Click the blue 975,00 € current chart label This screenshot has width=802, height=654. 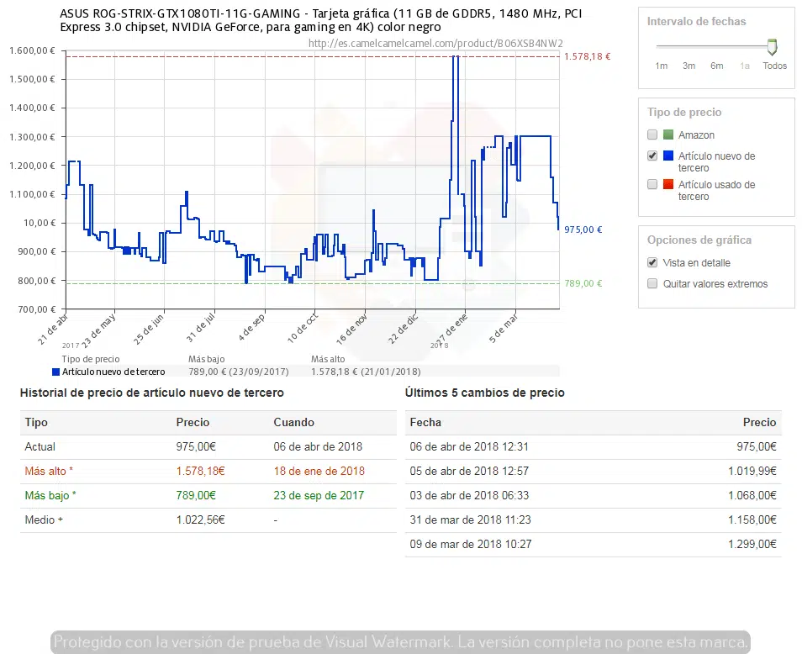point(583,229)
